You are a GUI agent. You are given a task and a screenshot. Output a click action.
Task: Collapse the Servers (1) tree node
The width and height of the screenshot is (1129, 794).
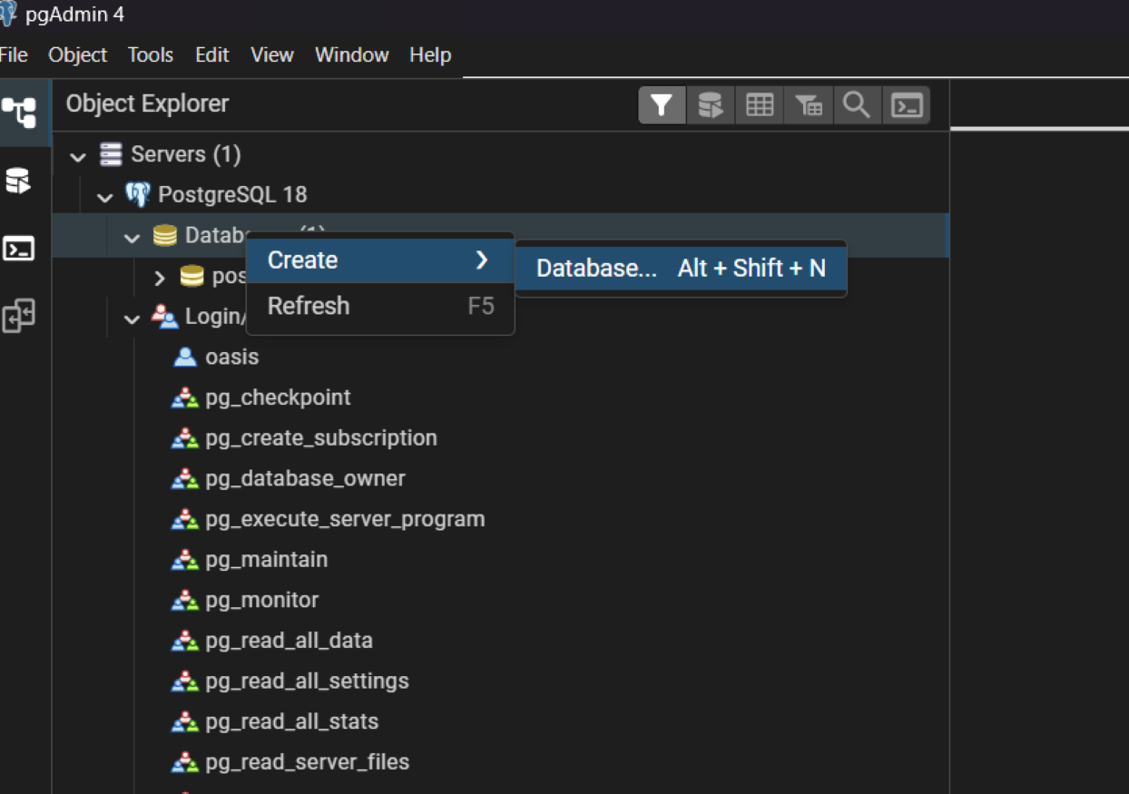click(78, 156)
